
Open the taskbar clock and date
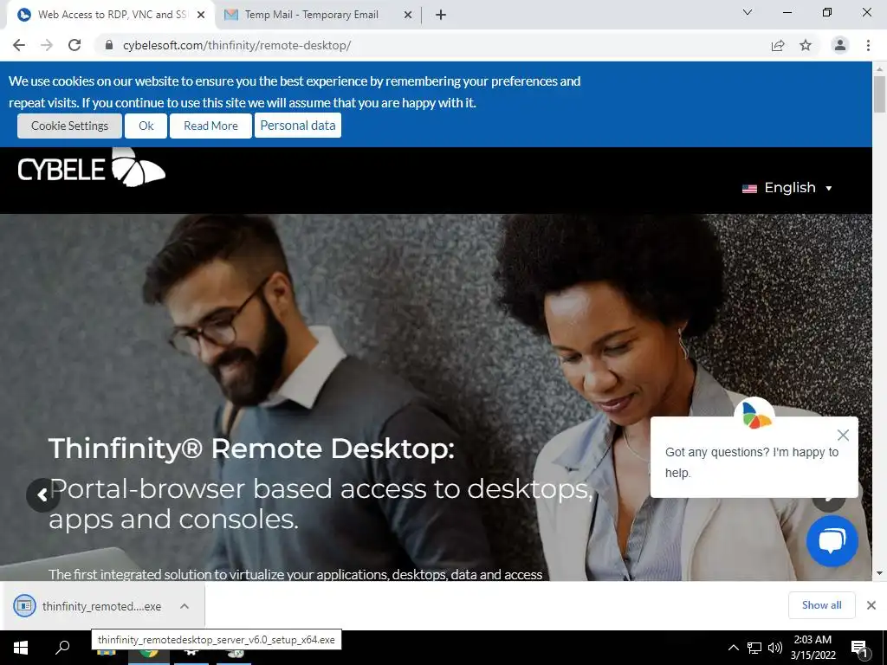(x=813, y=648)
